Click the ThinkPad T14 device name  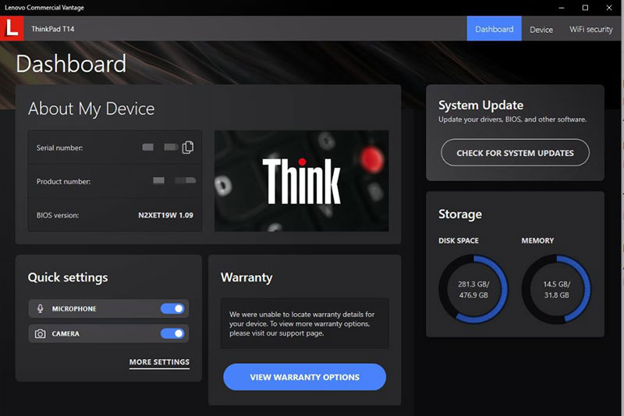(53, 30)
